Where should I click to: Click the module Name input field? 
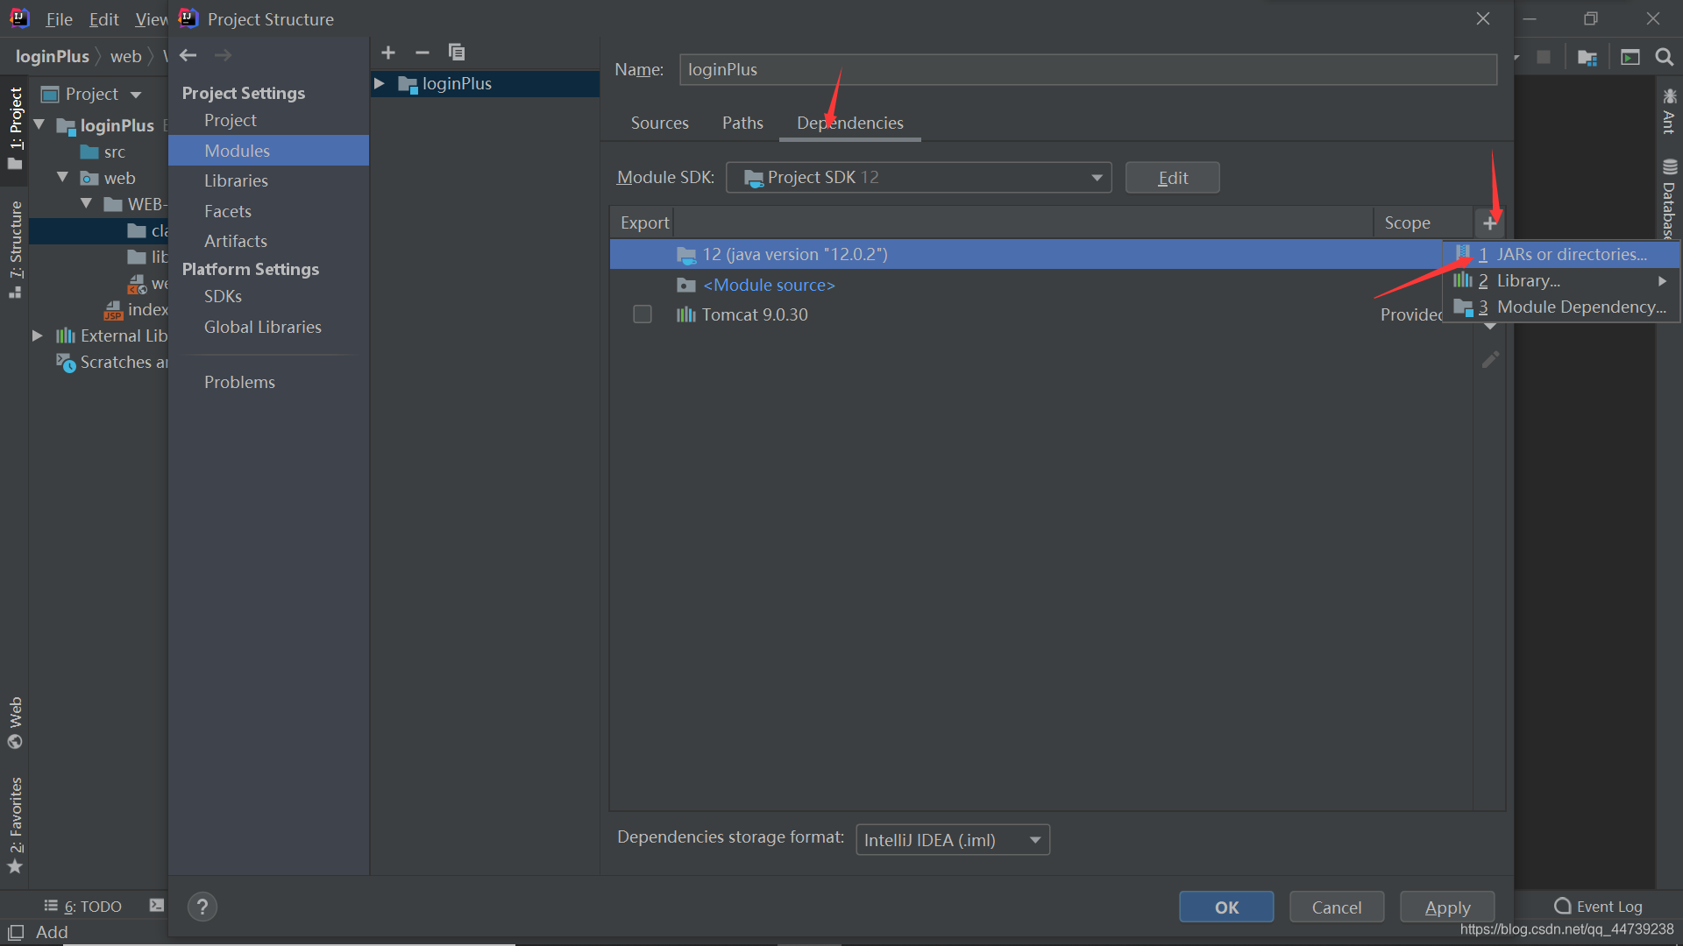click(x=1087, y=69)
